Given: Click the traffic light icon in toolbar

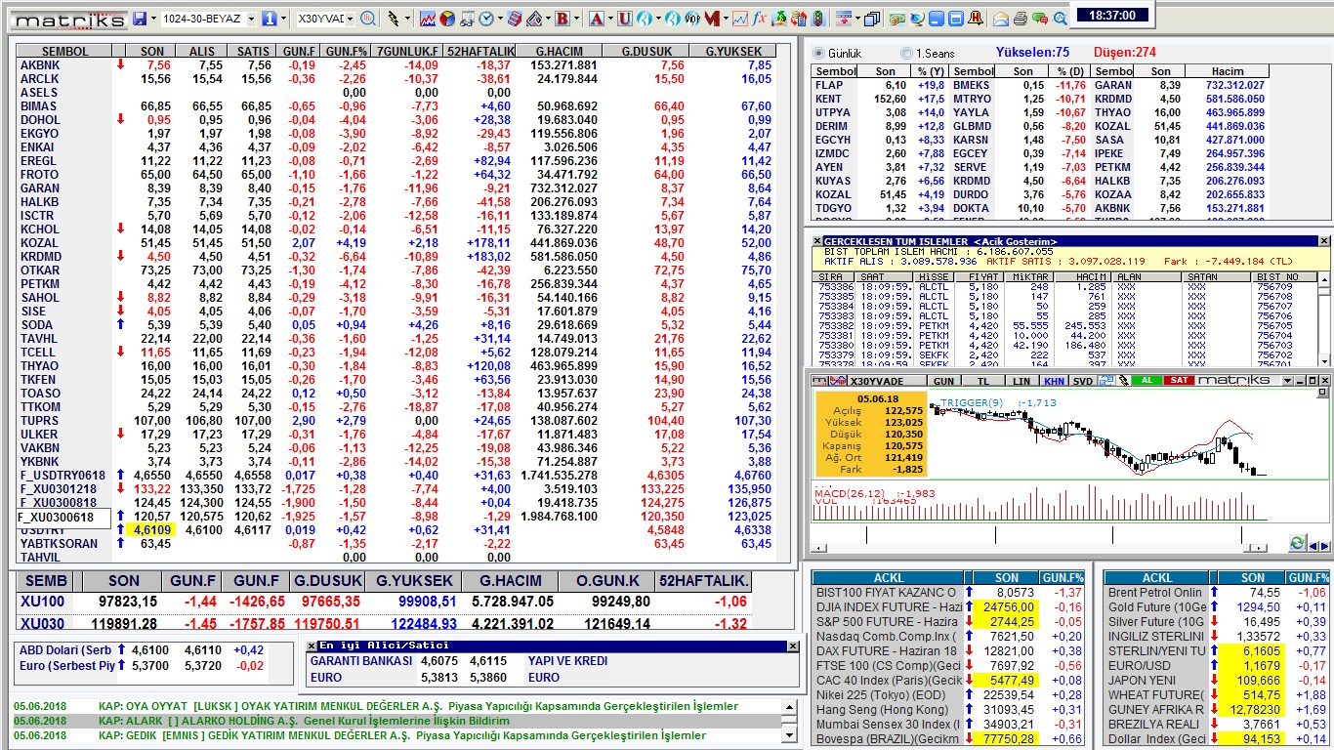Looking at the screenshot, I should pyautogui.click(x=818, y=19).
